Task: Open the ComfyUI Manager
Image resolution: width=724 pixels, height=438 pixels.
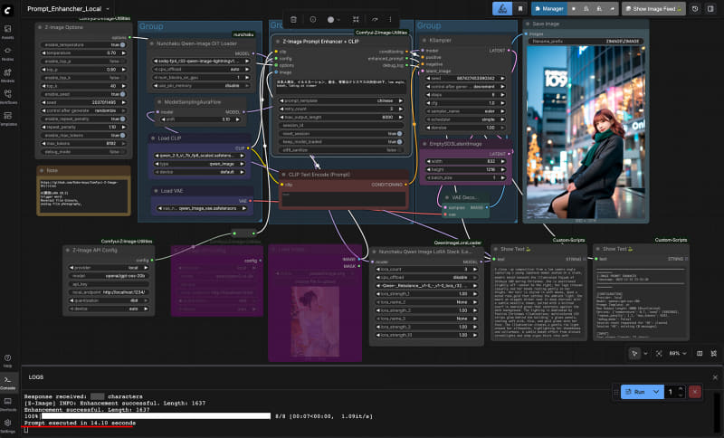Action: click(549, 9)
